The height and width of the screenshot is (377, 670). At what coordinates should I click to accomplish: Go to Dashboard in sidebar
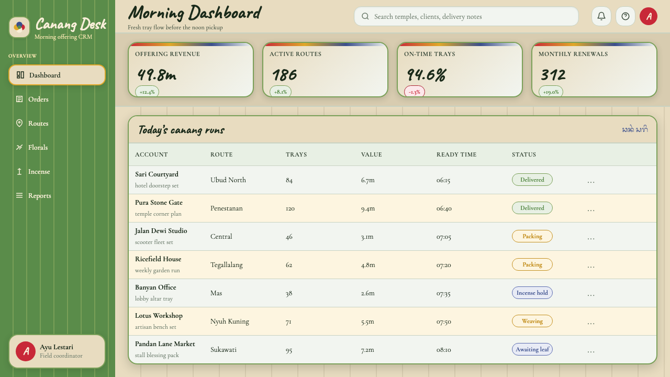pyautogui.click(x=57, y=75)
